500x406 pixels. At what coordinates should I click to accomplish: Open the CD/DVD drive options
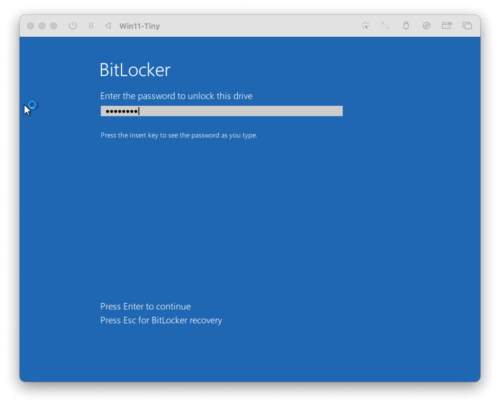[x=426, y=26]
